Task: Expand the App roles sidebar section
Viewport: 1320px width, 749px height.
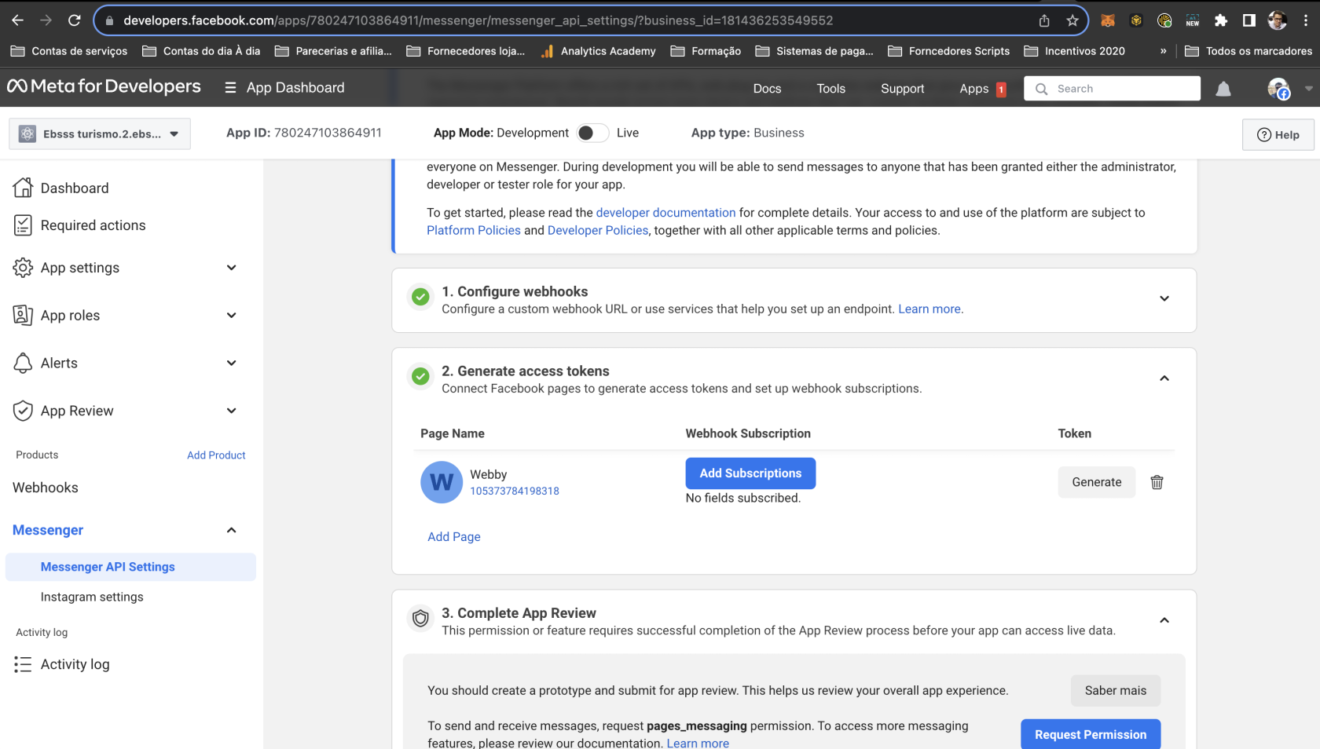Action: click(x=231, y=315)
